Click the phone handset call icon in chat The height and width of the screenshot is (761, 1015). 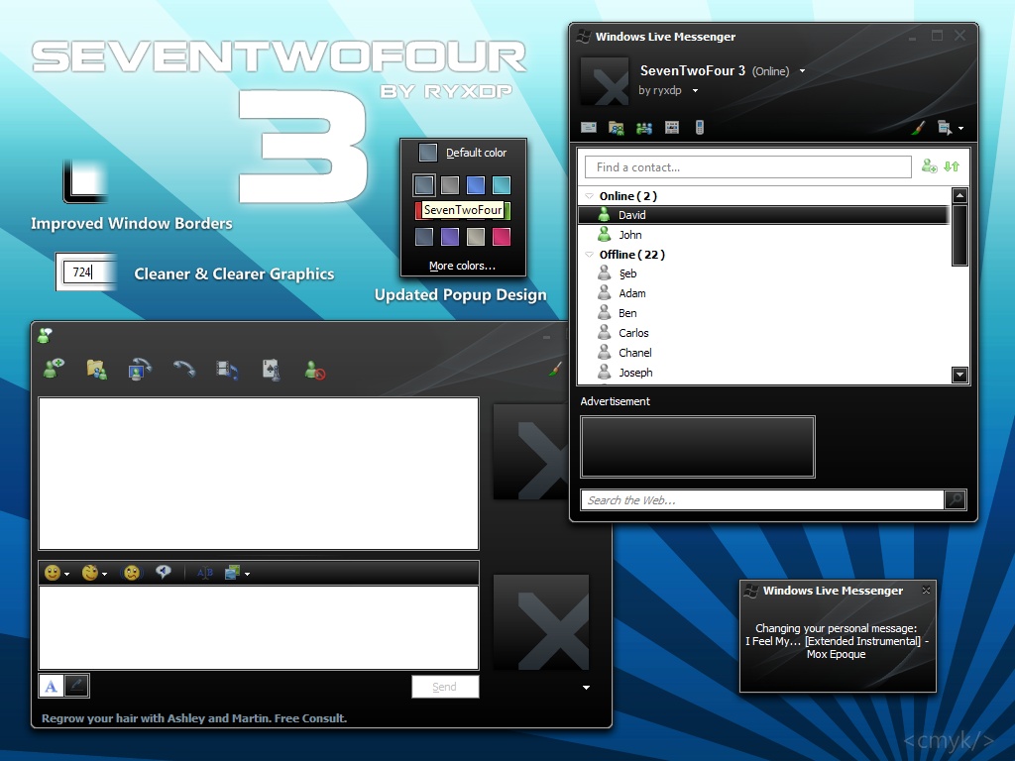(x=183, y=369)
